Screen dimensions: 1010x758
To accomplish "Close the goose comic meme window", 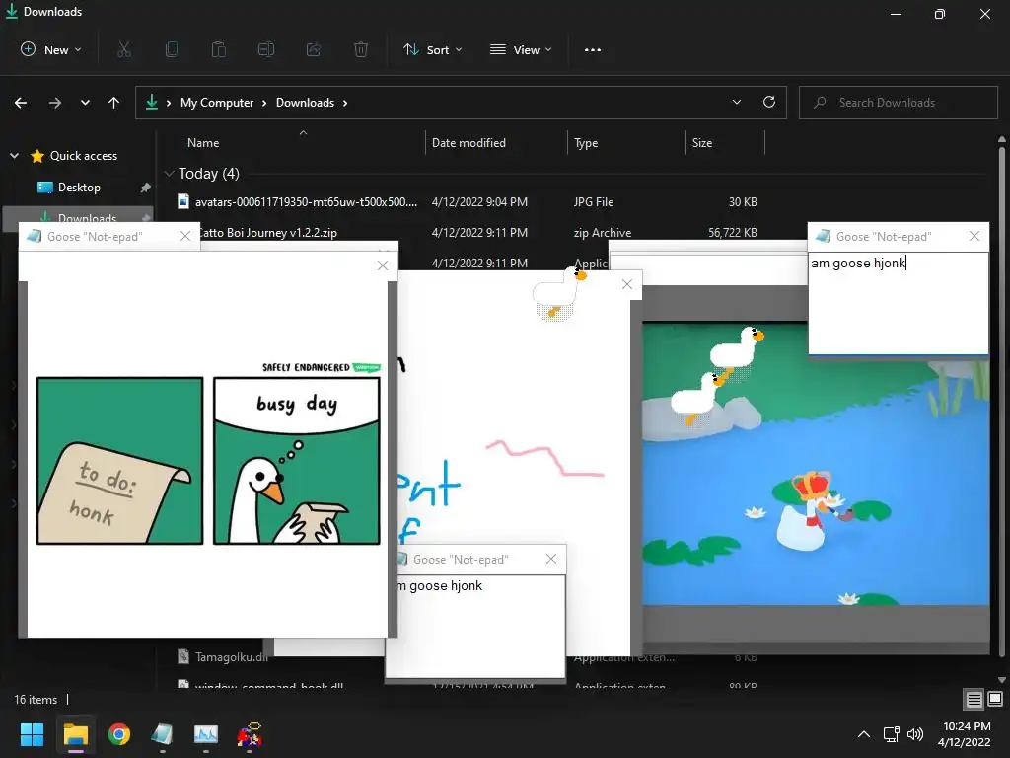I will coord(383,265).
